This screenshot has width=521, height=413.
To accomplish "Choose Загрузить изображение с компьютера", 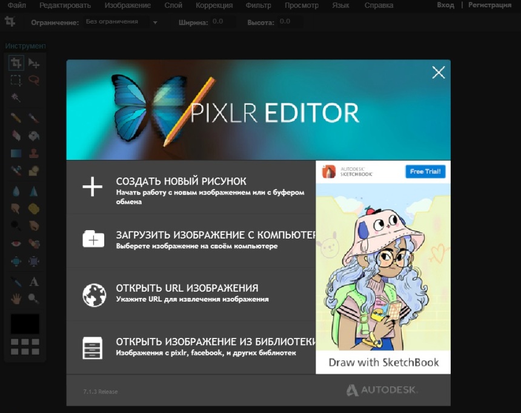I will [191, 240].
